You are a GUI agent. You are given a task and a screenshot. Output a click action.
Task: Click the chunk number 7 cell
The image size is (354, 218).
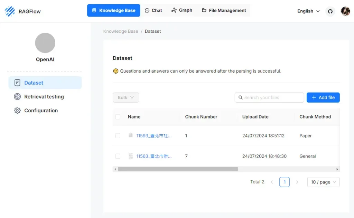[186, 156]
